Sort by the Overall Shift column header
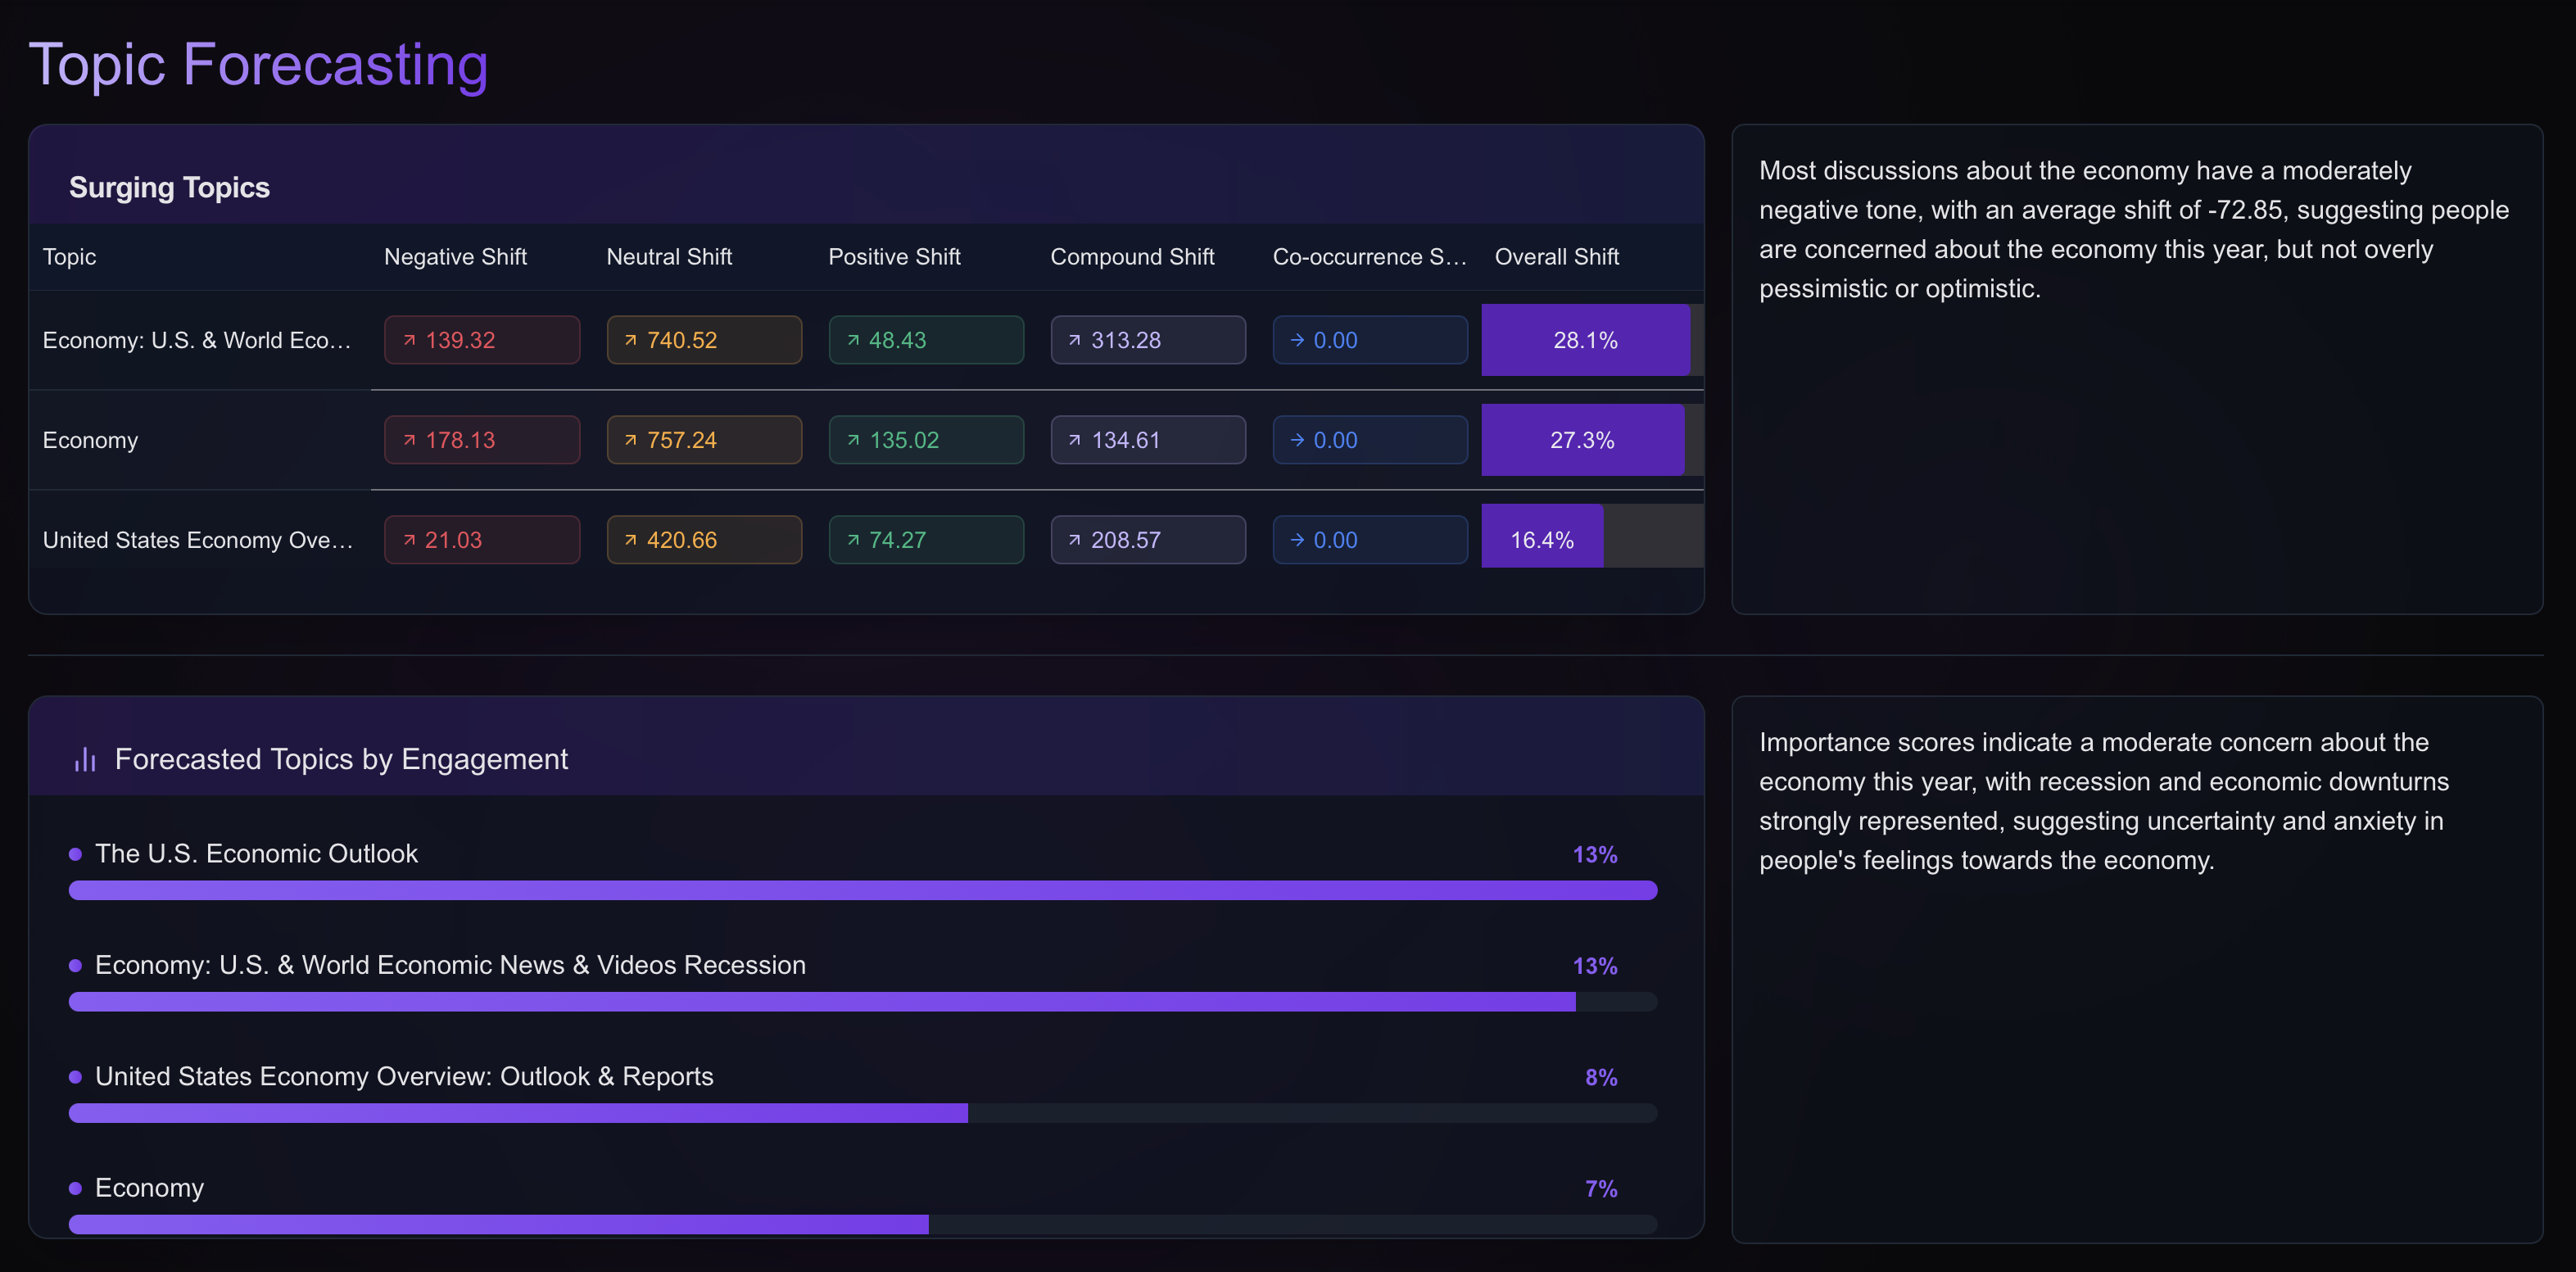 1556,257
